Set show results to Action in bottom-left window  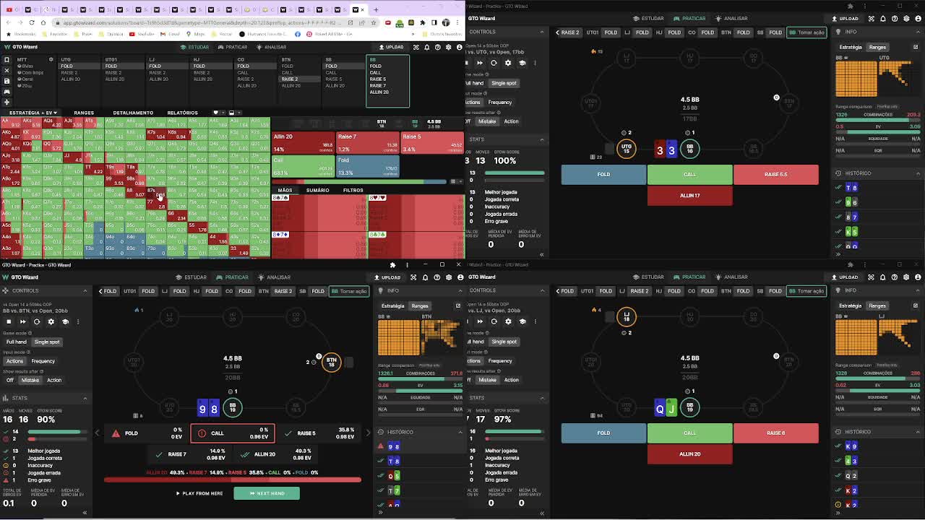pos(54,380)
